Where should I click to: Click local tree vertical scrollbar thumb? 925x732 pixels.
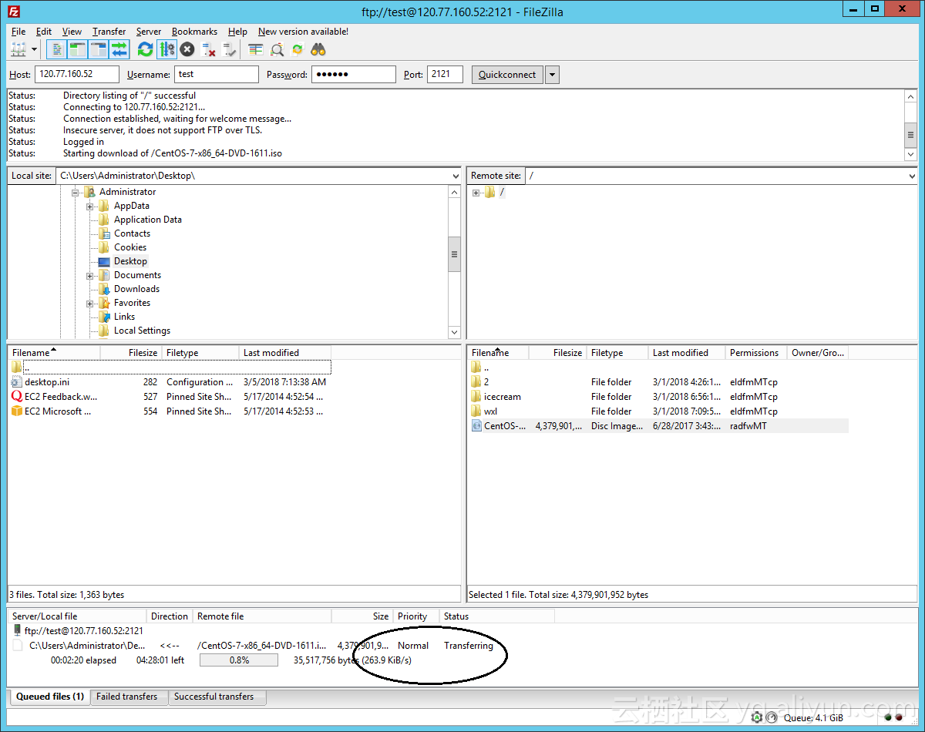pyautogui.click(x=455, y=254)
